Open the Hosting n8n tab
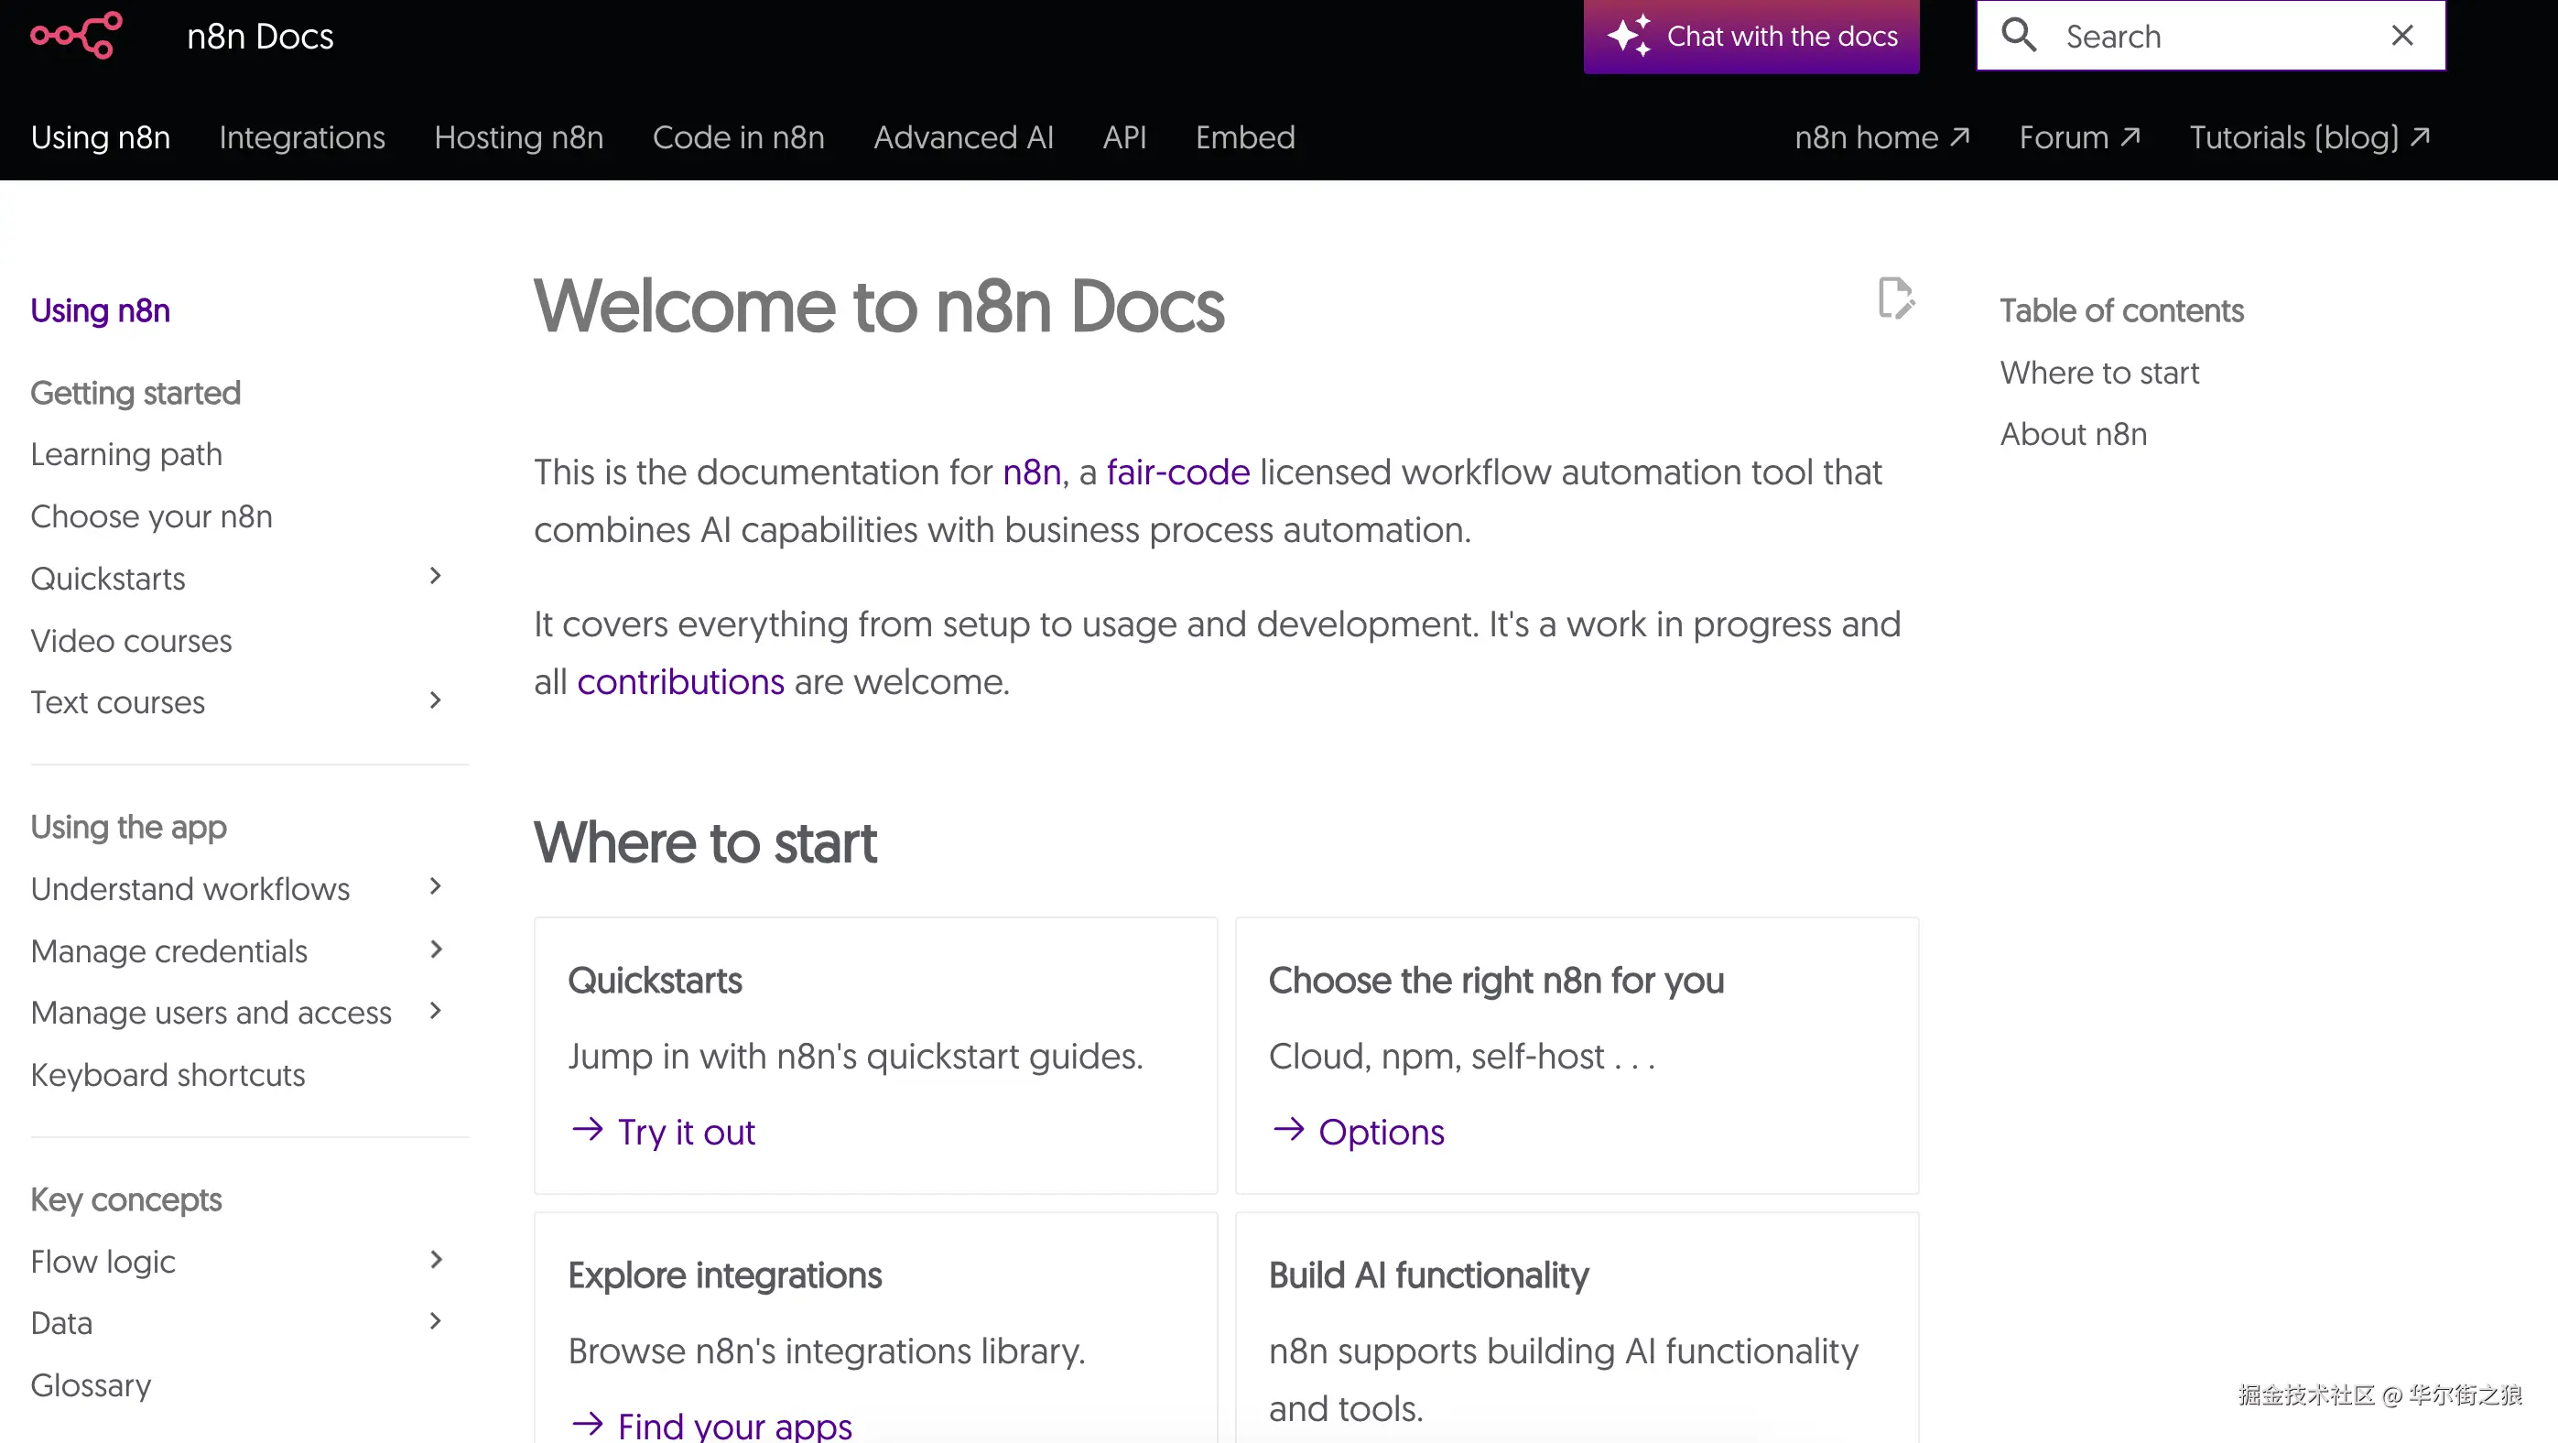This screenshot has width=2558, height=1443. point(518,137)
